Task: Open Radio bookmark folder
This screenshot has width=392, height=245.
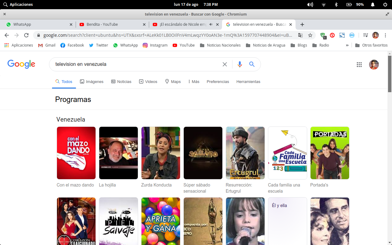Action: [x=320, y=45]
